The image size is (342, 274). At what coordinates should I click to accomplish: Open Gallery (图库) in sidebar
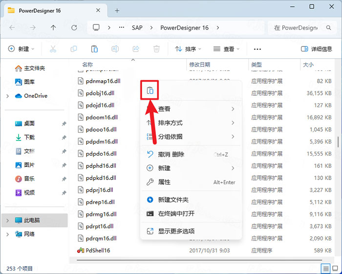tap(25, 82)
